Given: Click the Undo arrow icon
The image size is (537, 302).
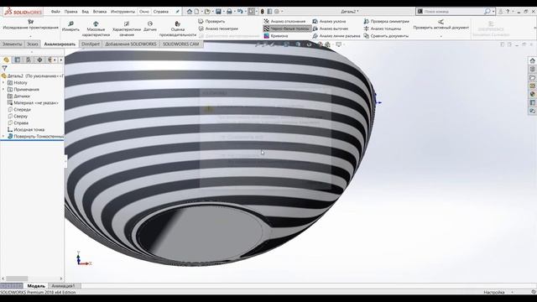Looking at the screenshot, I should point(240,11).
